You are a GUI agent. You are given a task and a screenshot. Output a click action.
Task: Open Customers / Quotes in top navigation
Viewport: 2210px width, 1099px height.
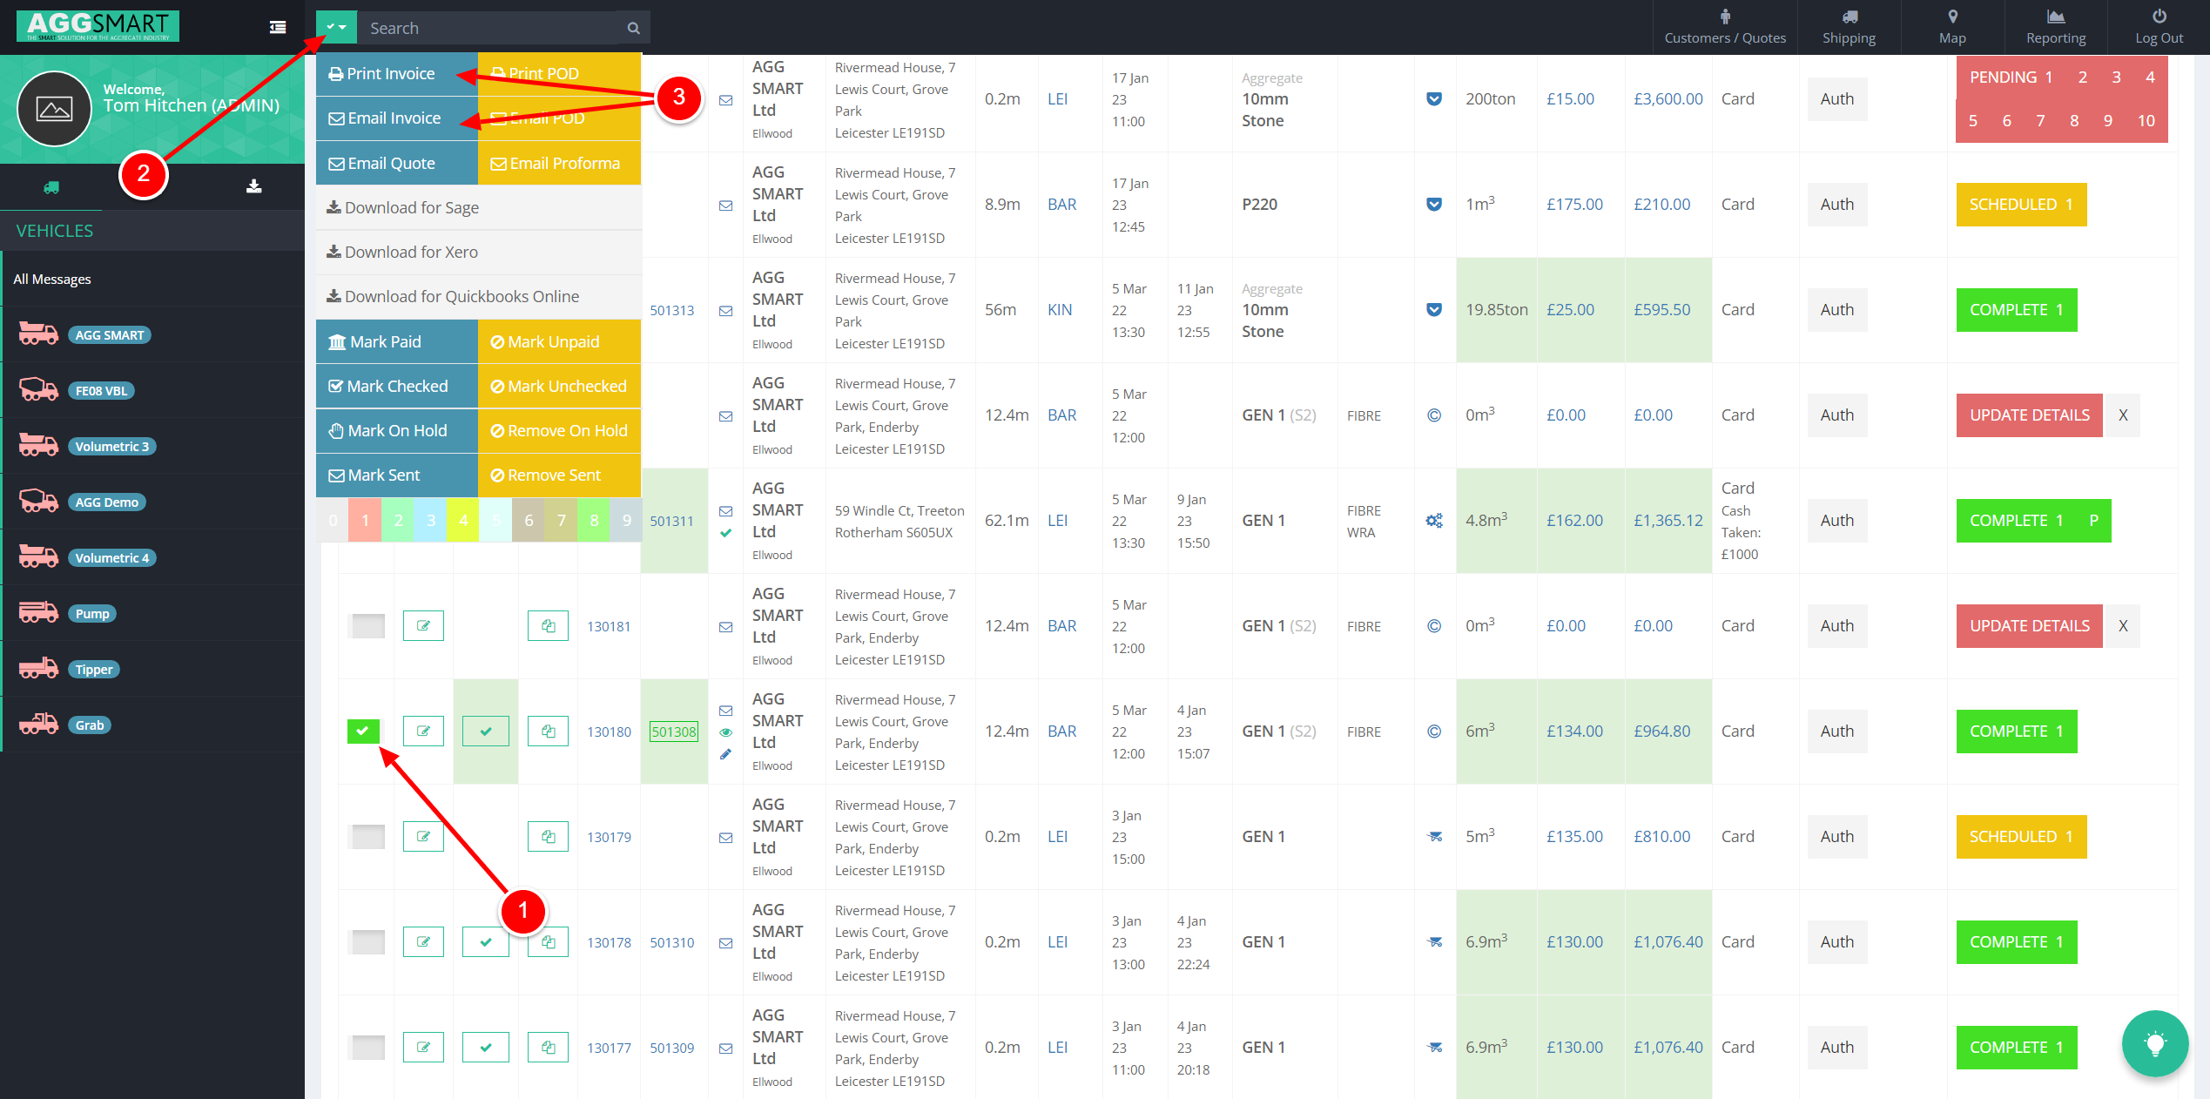click(x=1724, y=28)
